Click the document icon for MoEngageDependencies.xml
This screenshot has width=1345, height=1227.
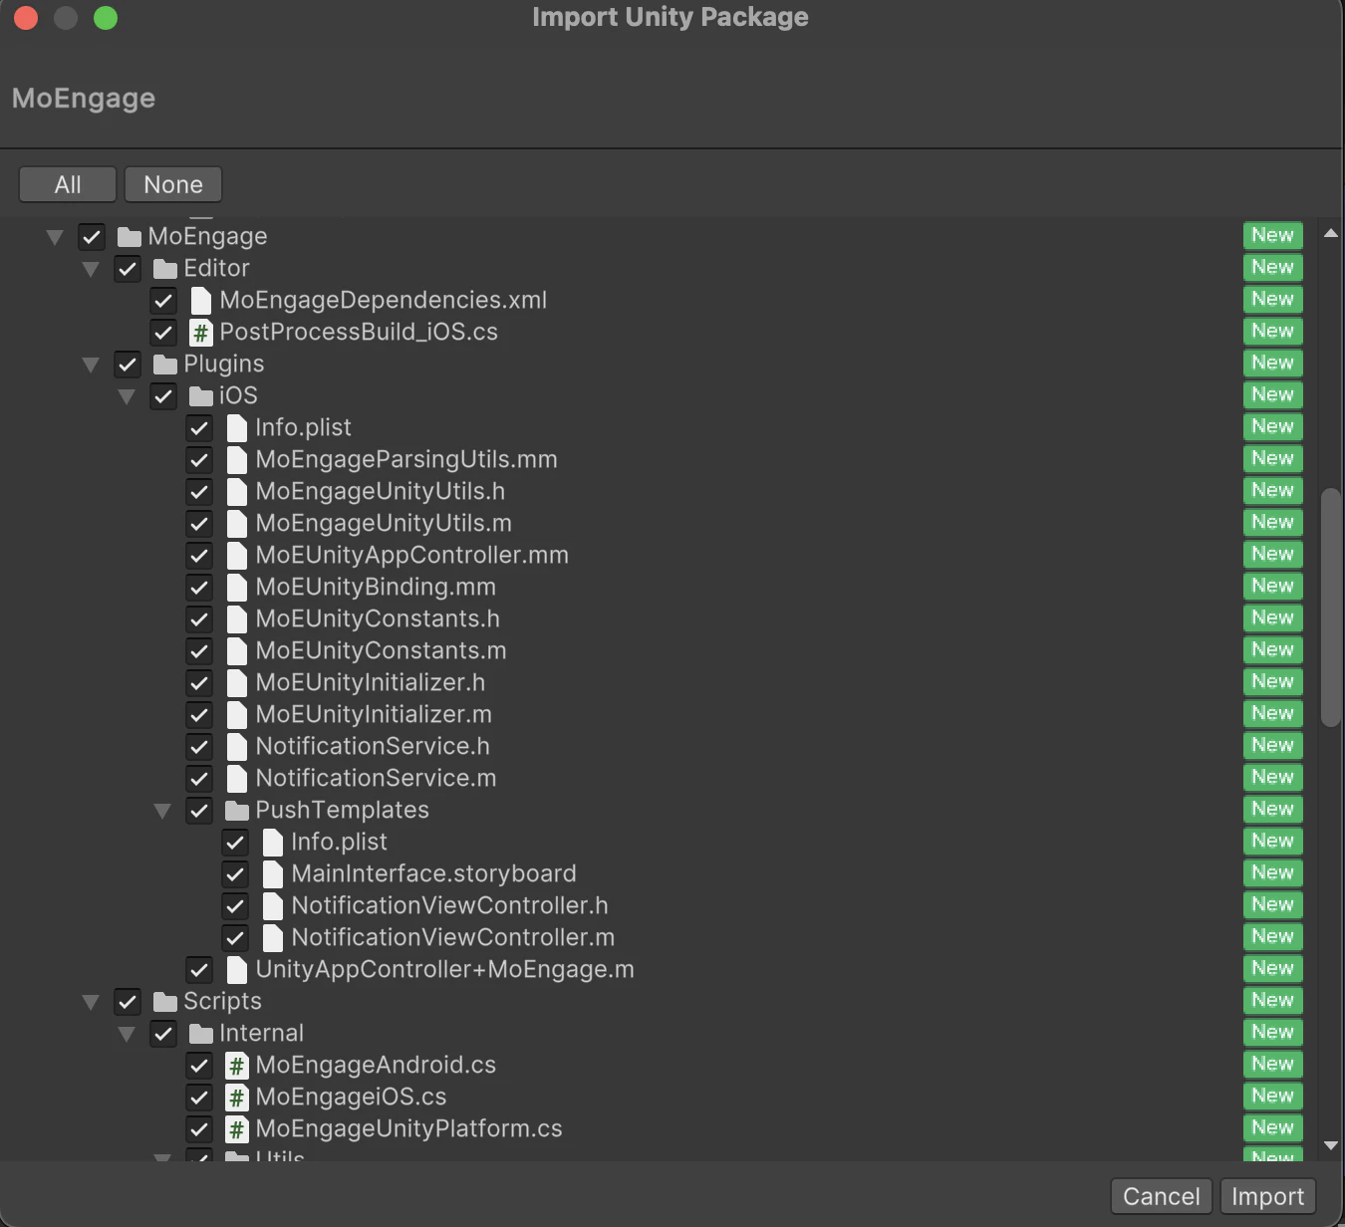click(x=200, y=300)
